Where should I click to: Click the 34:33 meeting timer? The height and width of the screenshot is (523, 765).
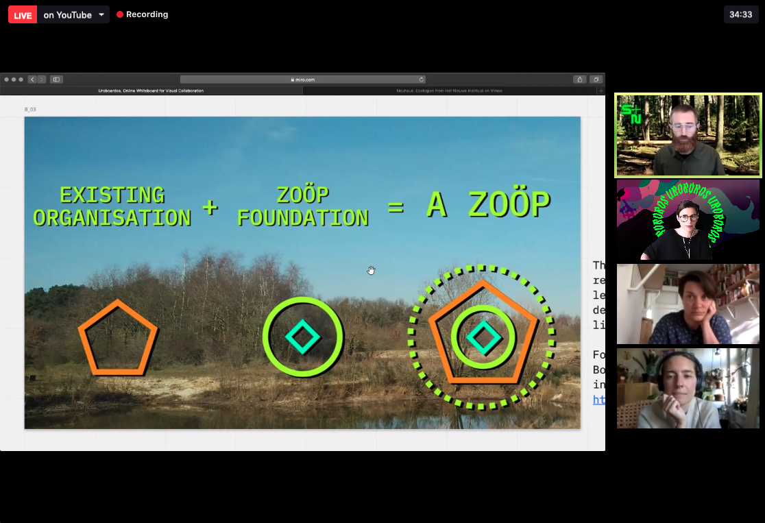740,14
